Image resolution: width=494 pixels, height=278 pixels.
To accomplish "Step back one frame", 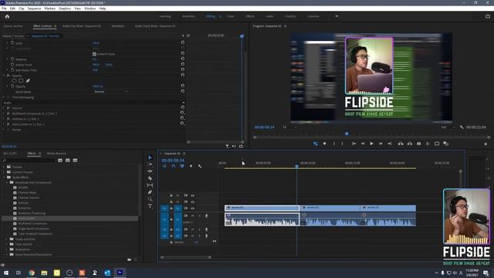I will point(363,144).
